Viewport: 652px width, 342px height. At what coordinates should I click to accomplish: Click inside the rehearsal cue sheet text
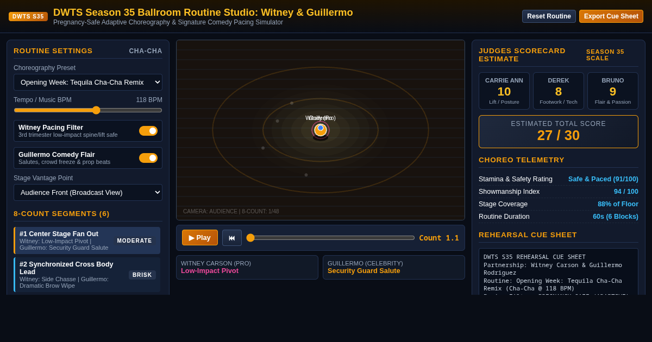point(559,271)
